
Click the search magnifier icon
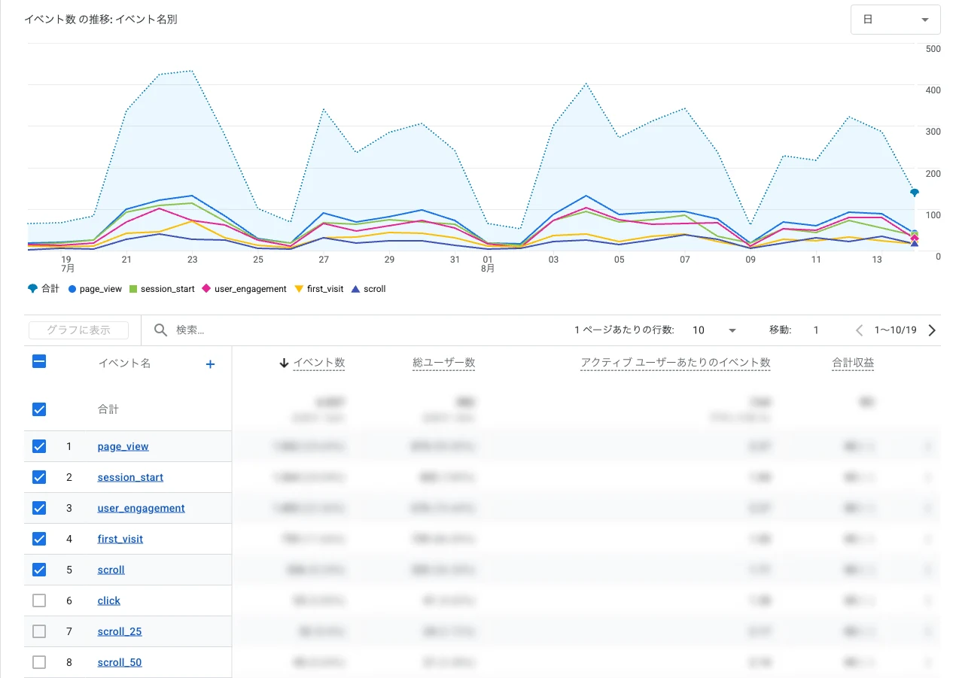[160, 330]
